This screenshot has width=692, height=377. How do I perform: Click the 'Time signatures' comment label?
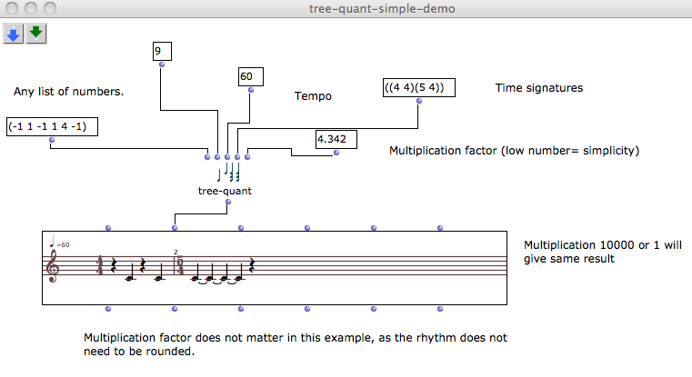(x=538, y=88)
